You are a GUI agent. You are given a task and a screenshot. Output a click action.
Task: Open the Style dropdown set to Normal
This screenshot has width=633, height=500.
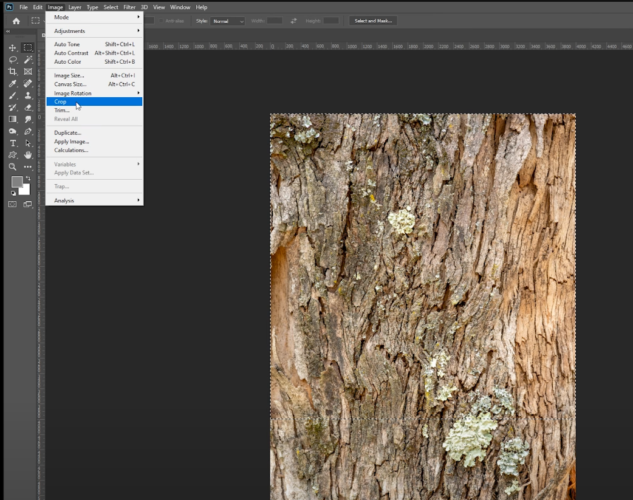tap(228, 21)
